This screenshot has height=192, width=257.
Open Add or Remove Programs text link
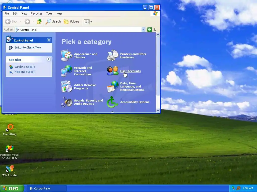pos(85,86)
